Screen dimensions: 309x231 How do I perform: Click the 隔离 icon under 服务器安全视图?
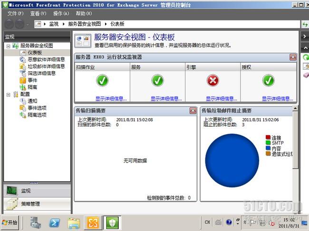23,87
